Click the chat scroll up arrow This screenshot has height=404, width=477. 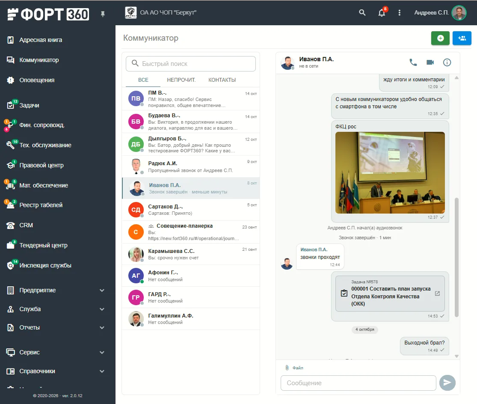[456, 78]
